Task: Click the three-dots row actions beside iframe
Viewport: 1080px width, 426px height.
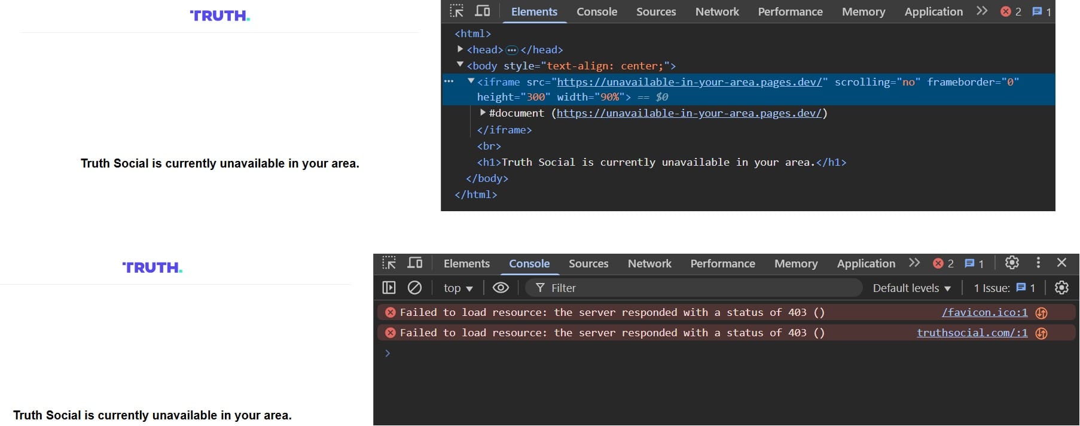Action: point(449,81)
